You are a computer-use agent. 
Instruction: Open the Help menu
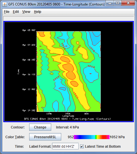pyautogui.click(x=37, y=12)
